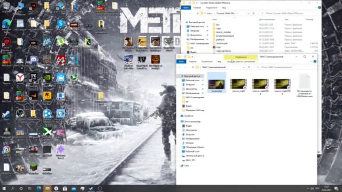Viewport: 342px width, 192px height.
Task: Refresh the NAVI 2 folder view
Action: (249, 67)
